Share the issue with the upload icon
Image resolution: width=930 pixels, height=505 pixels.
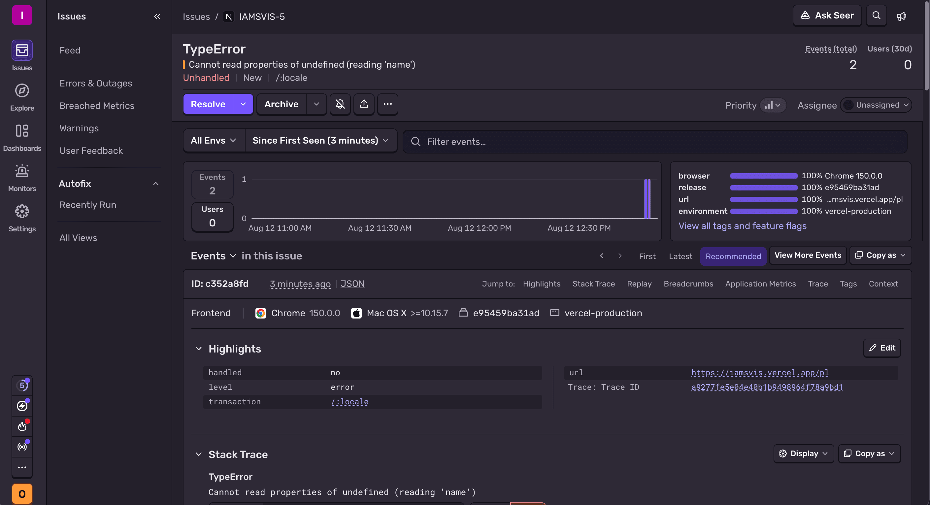pyautogui.click(x=364, y=104)
